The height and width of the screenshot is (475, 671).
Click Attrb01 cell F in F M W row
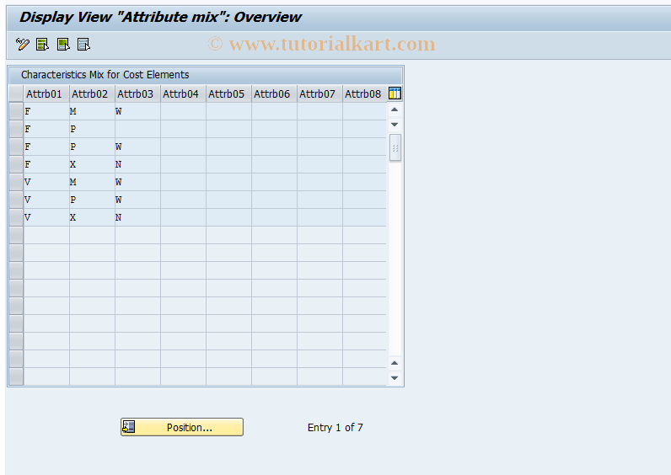(46, 111)
